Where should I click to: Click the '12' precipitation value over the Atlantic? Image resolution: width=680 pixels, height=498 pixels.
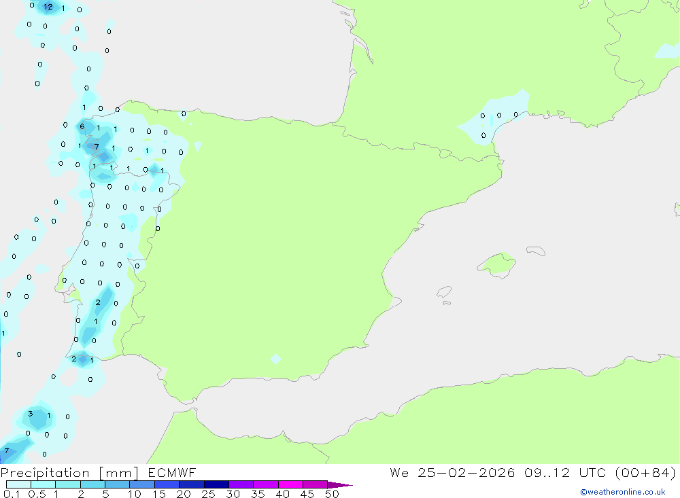(48, 7)
